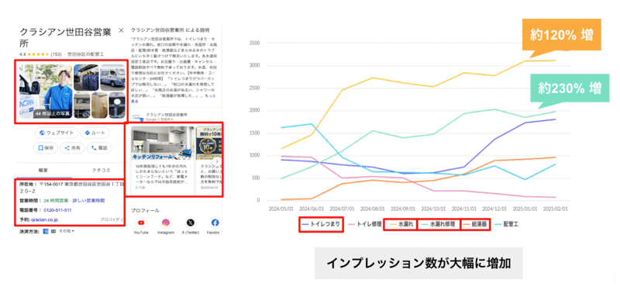Open the X (Twitter) profile icon
This screenshot has width=620, height=287.
click(x=191, y=223)
